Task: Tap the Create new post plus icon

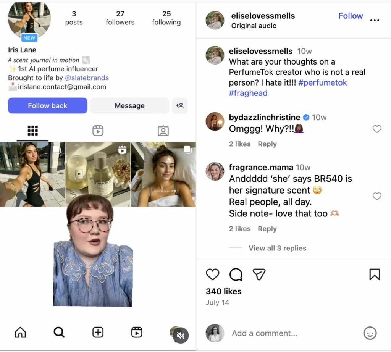Action: pos(98,333)
